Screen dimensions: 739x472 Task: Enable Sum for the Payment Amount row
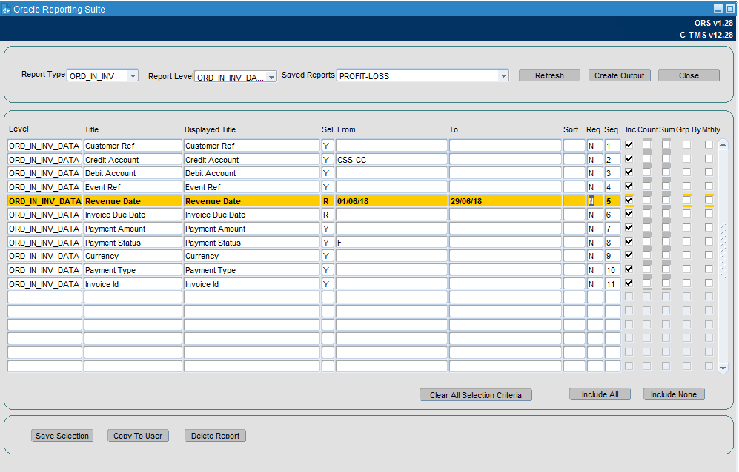[x=666, y=228]
